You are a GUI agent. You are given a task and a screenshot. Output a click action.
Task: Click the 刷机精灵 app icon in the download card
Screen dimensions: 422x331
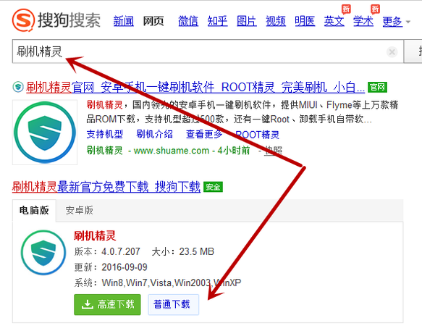(43, 252)
